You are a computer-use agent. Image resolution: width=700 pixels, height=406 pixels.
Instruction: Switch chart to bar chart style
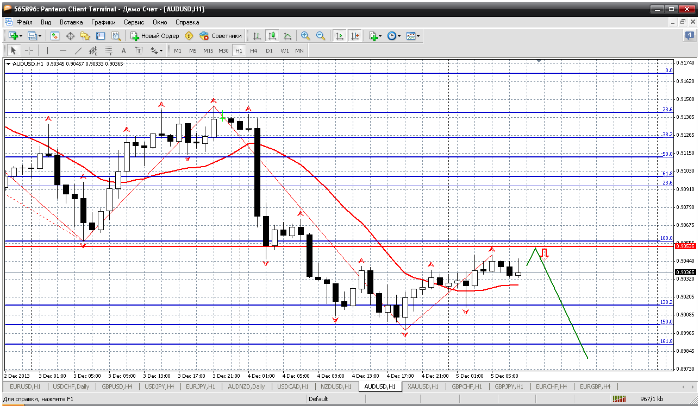pos(257,36)
